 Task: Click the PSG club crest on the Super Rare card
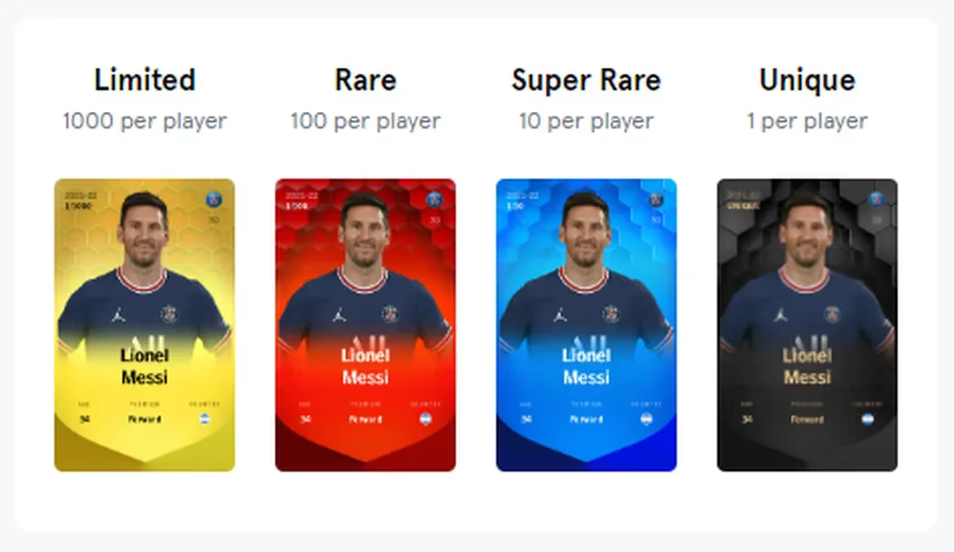click(655, 199)
